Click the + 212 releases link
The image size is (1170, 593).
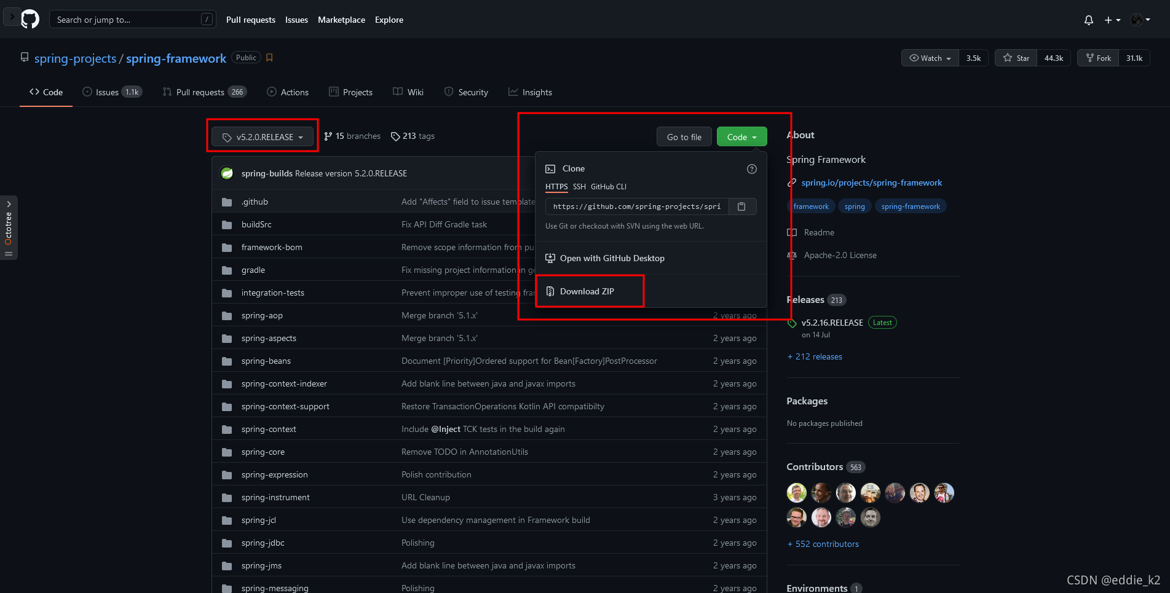(815, 356)
